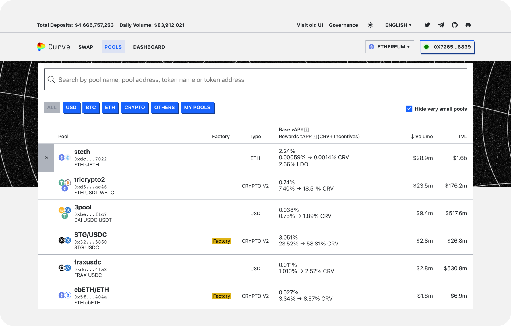Toggle light/dark theme sun icon
511x326 pixels.
370,25
